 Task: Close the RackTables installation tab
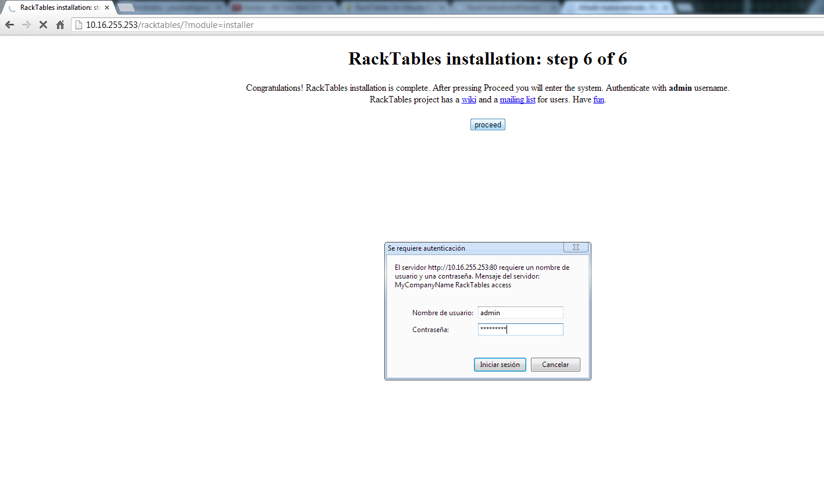pyautogui.click(x=107, y=8)
